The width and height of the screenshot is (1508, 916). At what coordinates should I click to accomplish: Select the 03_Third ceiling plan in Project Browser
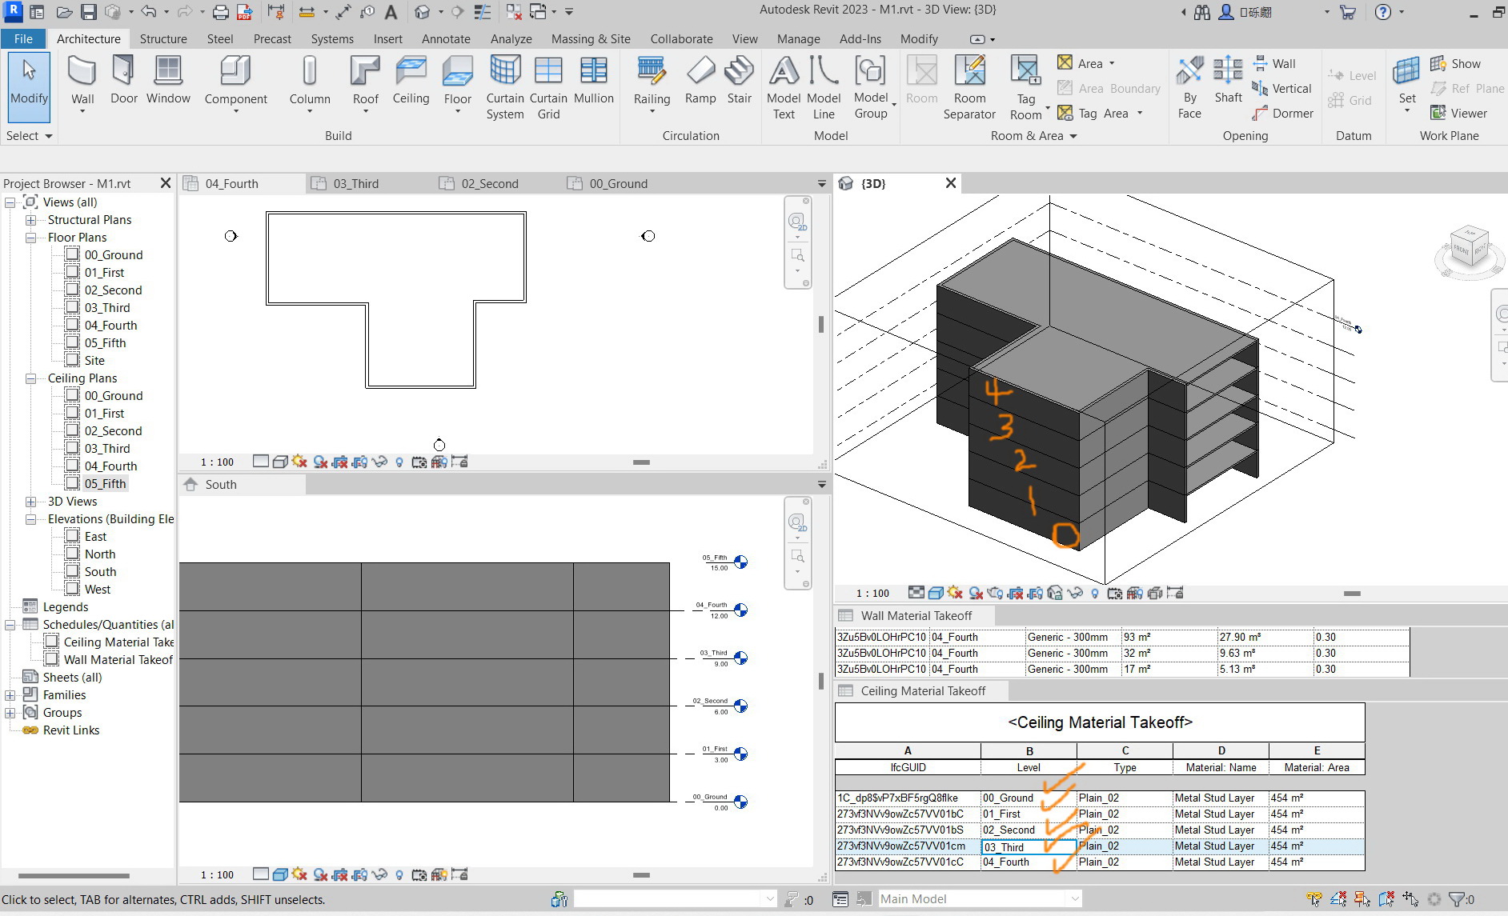[x=108, y=448]
